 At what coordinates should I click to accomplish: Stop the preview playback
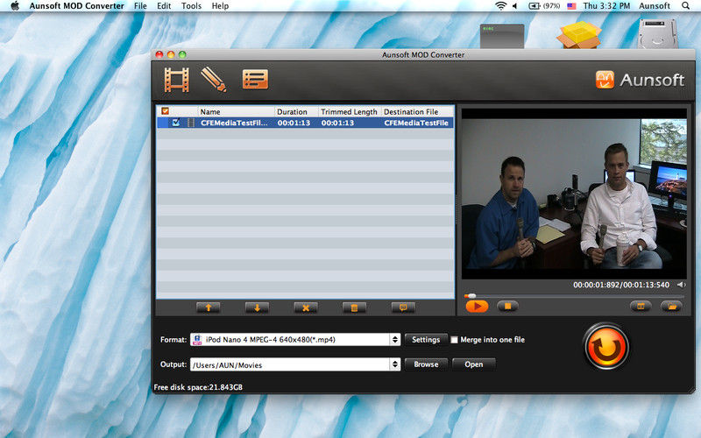(507, 306)
